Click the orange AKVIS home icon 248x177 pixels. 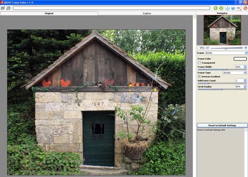(245, 8)
